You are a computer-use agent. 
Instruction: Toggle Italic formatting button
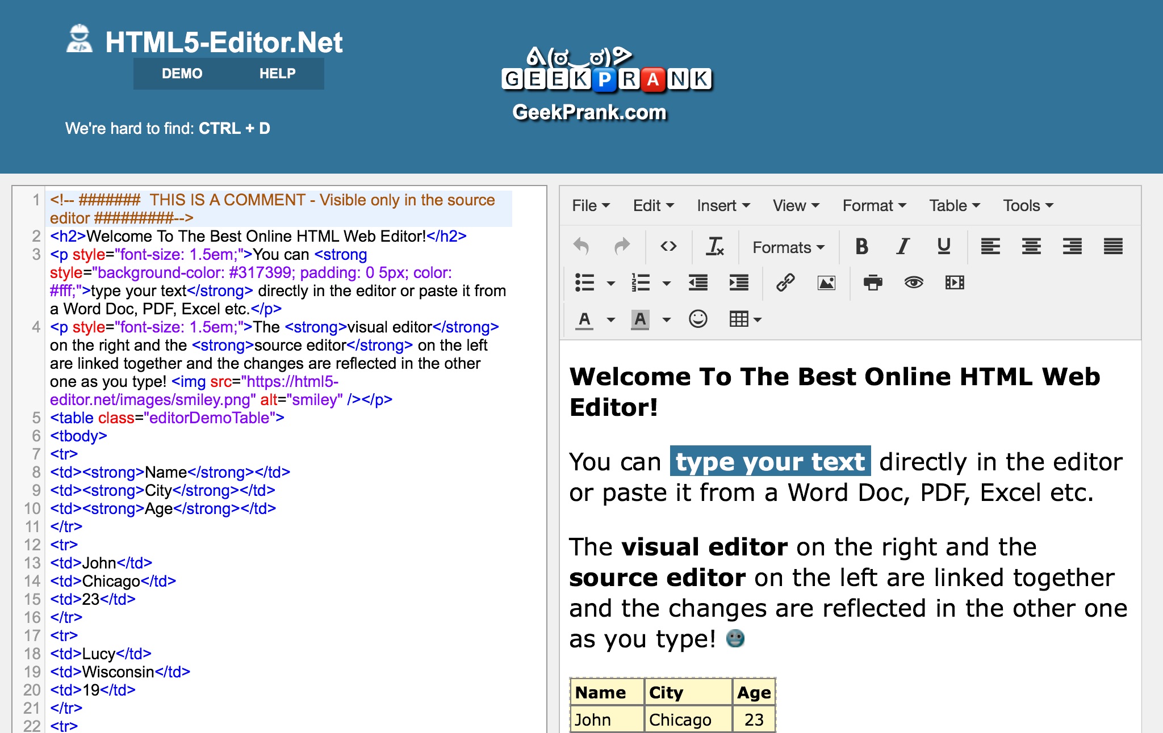coord(902,246)
